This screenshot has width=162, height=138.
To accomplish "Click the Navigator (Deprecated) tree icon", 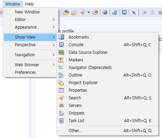I will point(61,67).
